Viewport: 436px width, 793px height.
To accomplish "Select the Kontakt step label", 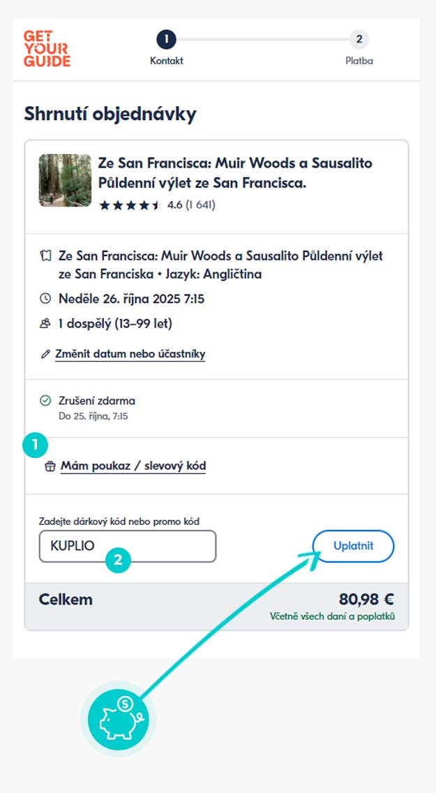I will point(165,61).
